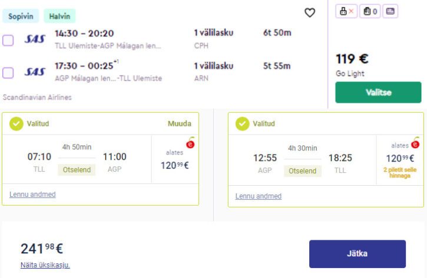Click SAS logo on 17:30 return flight
The image size is (427, 278).
[x=35, y=72]
